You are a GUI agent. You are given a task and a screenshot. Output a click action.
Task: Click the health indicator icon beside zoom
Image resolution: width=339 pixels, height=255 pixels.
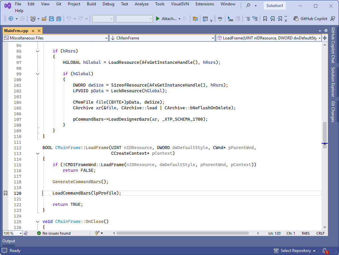[x=26, y=233]
